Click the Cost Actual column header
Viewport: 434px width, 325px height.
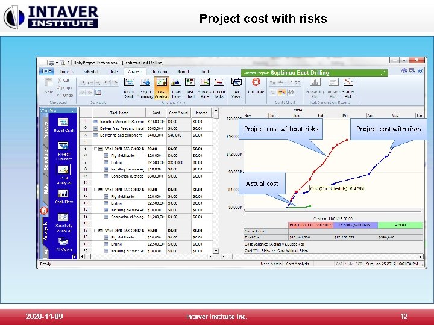click(178, 113)
